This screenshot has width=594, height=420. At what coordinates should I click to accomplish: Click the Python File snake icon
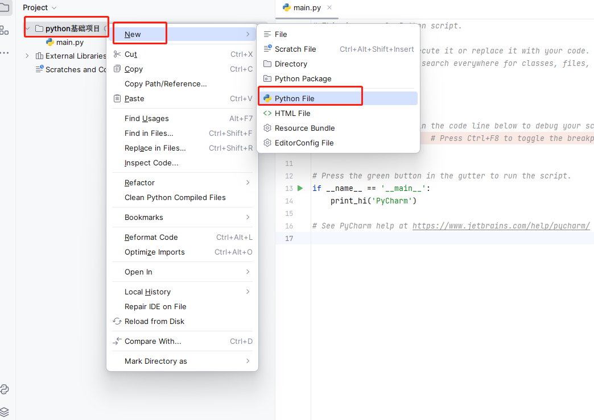coord(267,98)
